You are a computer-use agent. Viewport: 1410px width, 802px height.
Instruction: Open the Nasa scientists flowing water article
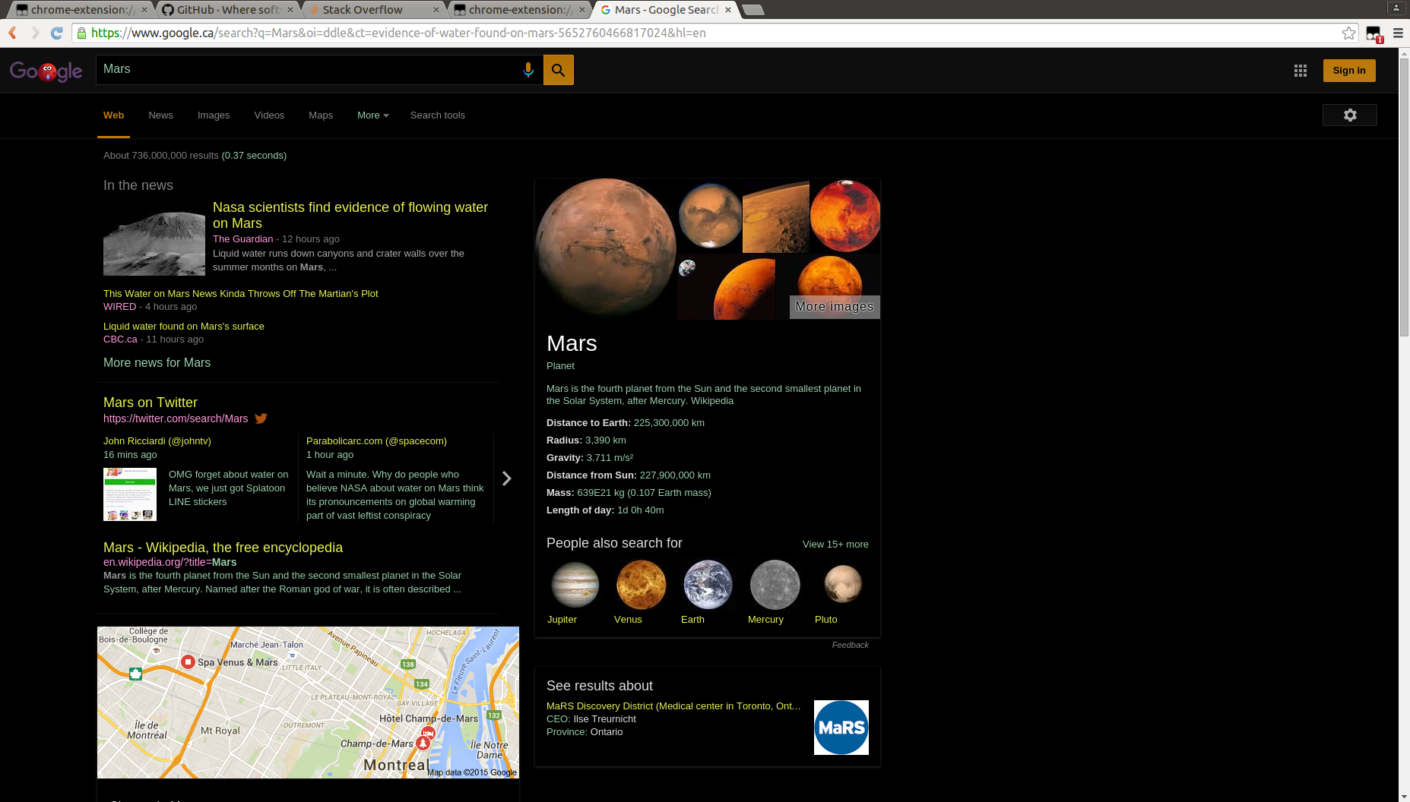pos(350,215)
